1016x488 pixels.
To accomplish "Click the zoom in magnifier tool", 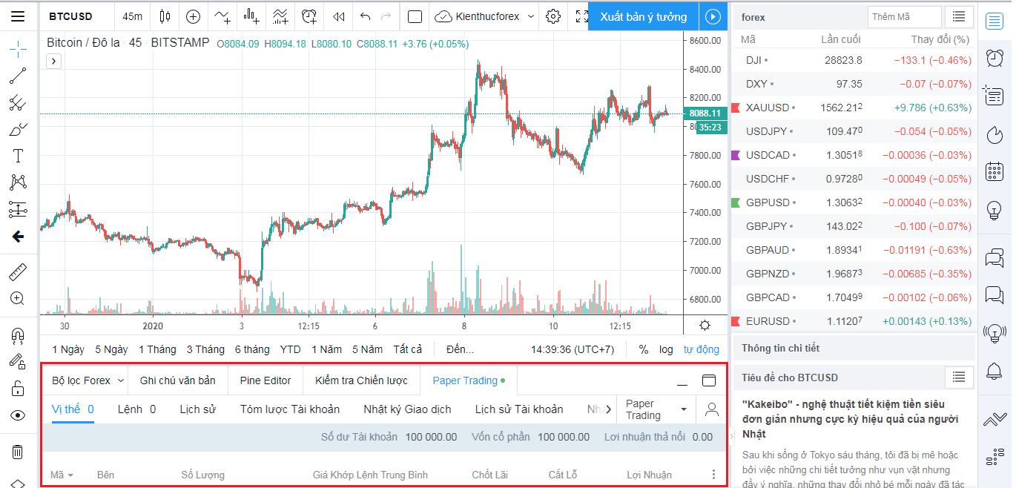I will click(x=18, y=298).
